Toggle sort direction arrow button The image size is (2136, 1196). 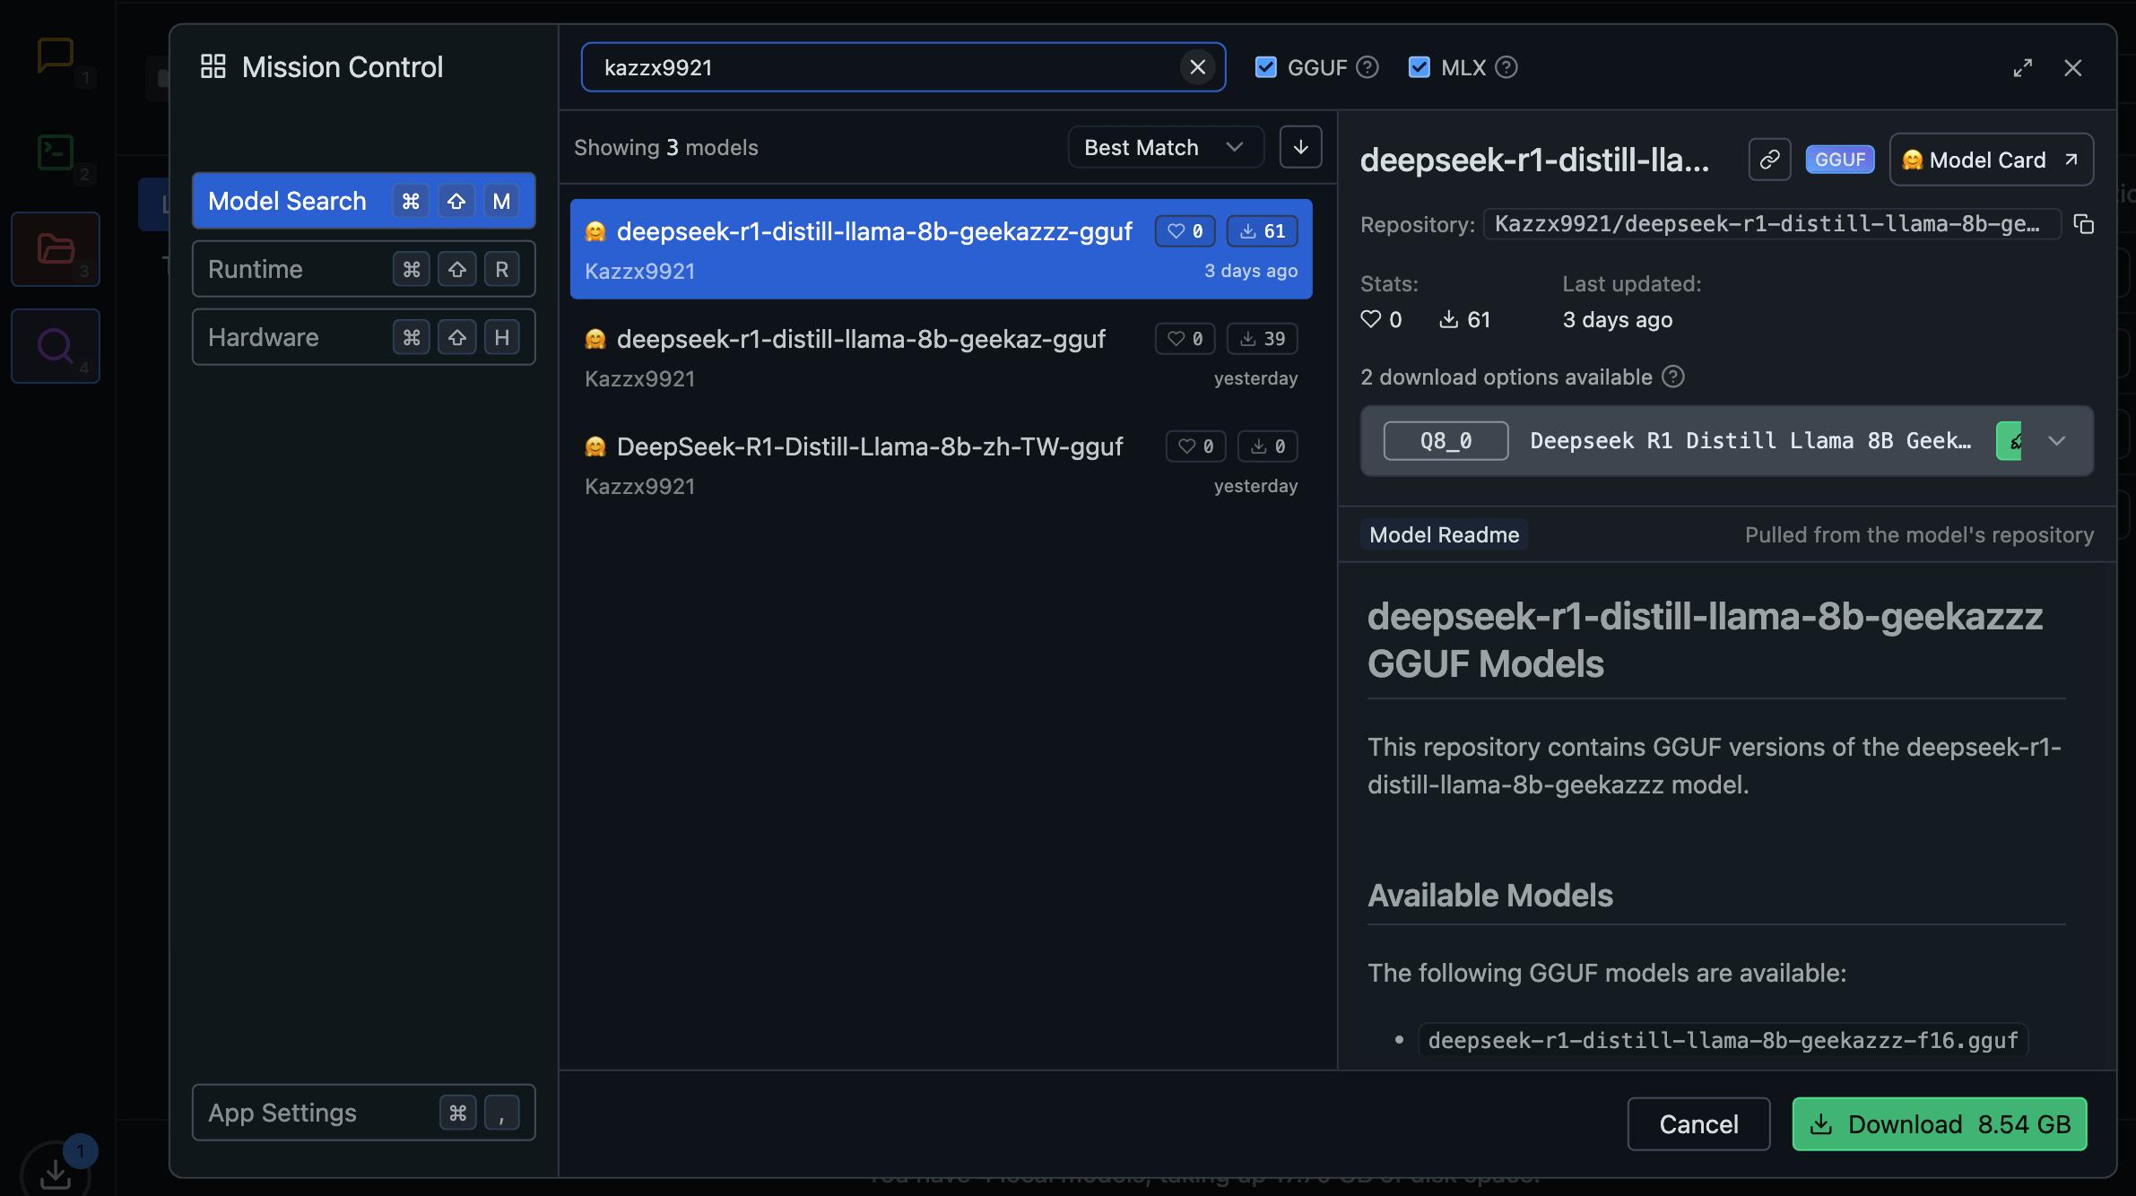tap(1300, 147)
